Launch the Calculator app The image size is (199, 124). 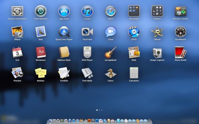tap(134, 73)
